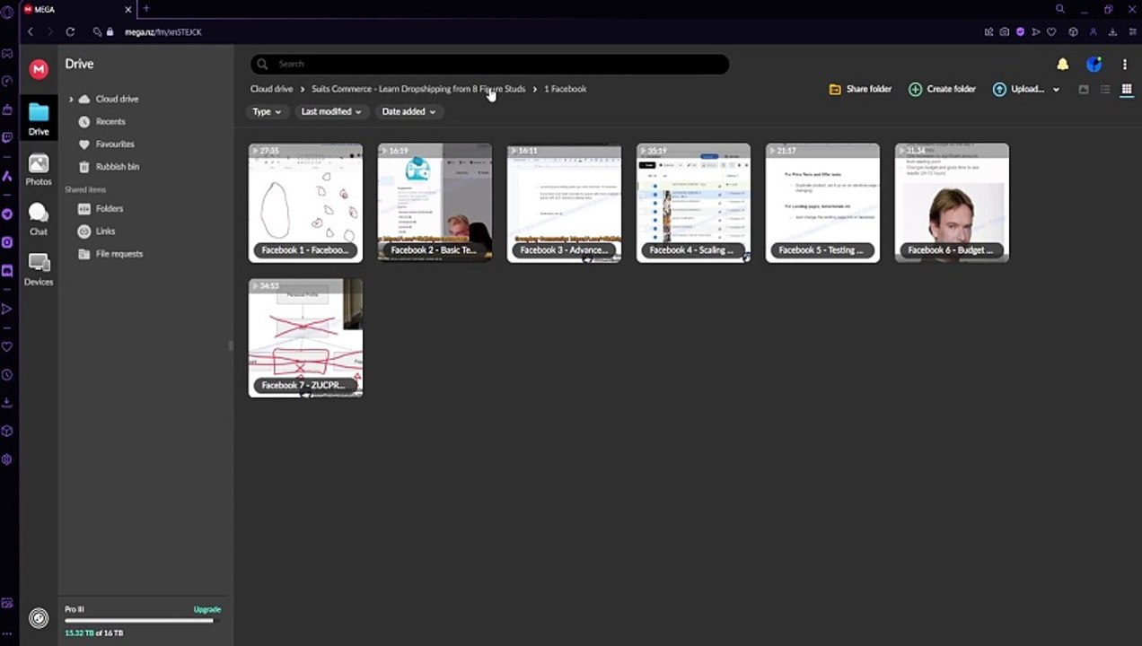Open the Devices section
The height and width of the screenshot is (646, 1142).
click(39, 269)
